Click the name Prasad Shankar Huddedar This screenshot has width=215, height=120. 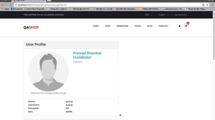coord(87,55)
